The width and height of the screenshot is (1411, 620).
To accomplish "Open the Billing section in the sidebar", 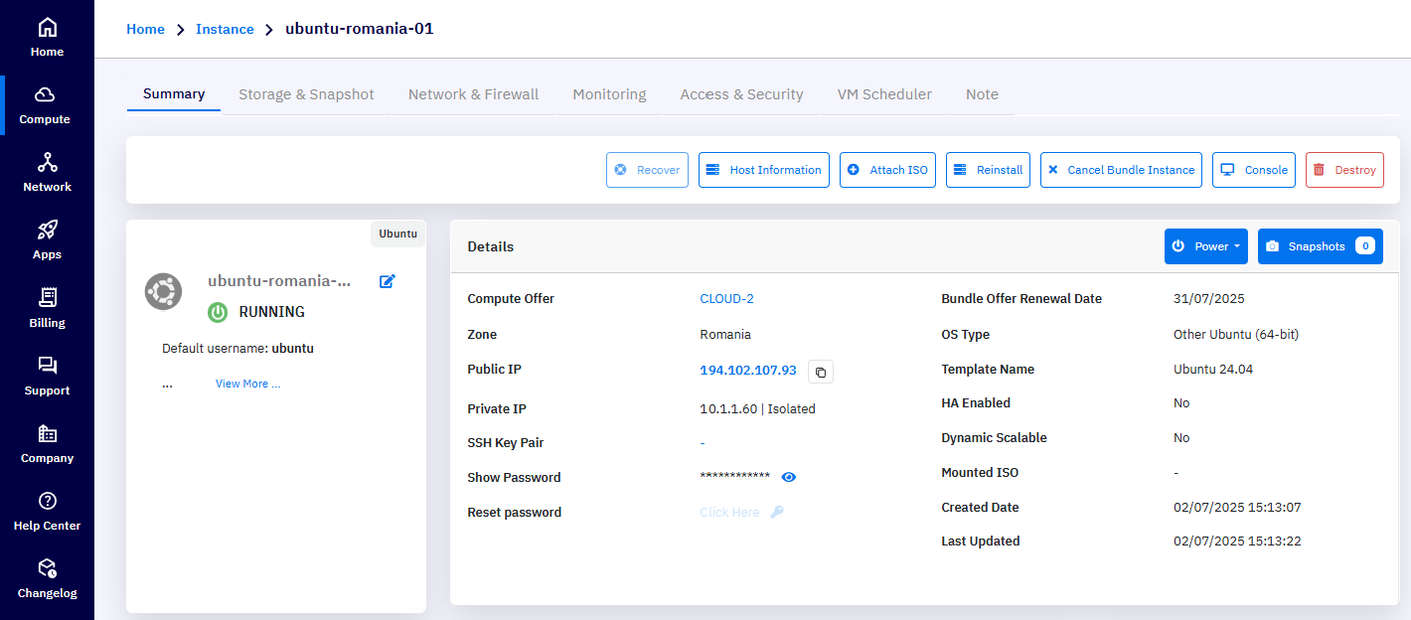I will 47,307.
